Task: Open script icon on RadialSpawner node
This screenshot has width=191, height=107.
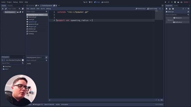Action: [20, 12]
